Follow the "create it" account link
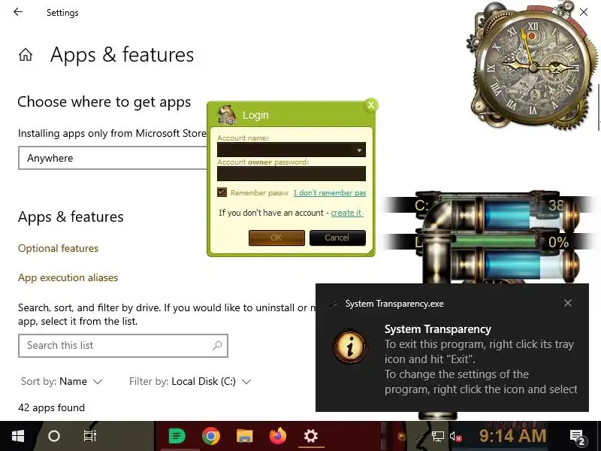The image size is (601, 451). (x=346, y=213)
